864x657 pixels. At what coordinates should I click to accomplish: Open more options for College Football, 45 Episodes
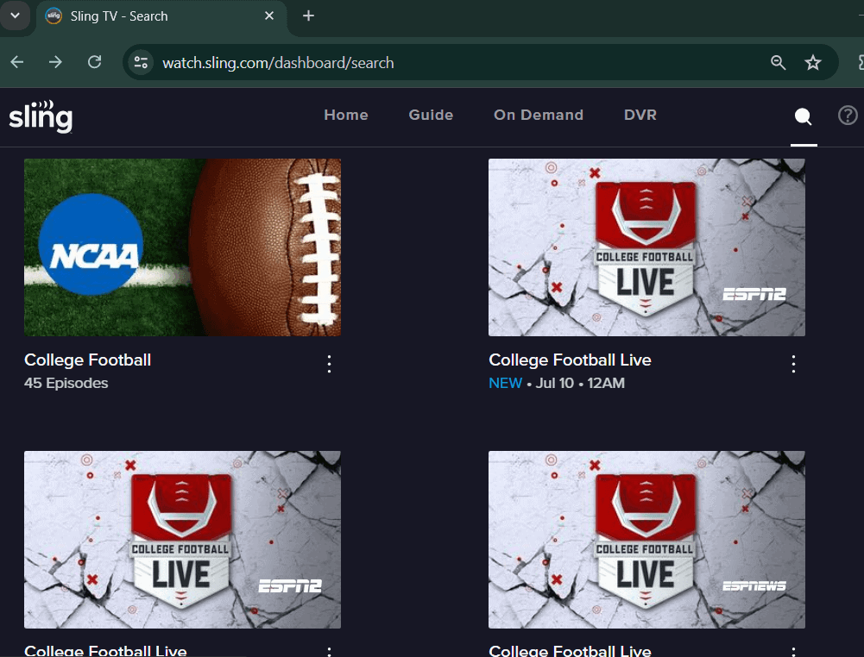pos(329,364)
